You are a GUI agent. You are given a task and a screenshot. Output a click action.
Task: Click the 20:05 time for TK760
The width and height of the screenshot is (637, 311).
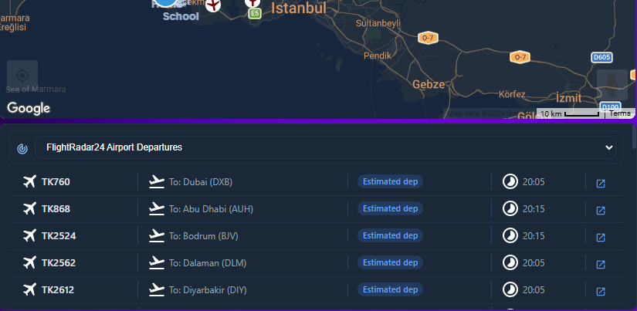point(534,182)
